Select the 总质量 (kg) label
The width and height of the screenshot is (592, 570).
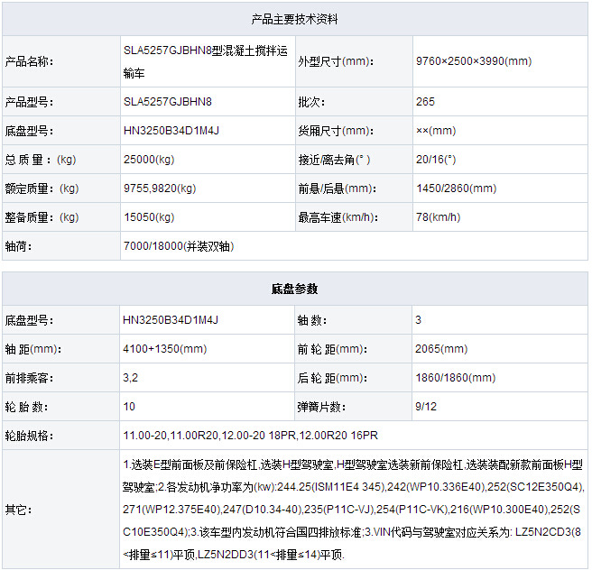click(41, 160)
